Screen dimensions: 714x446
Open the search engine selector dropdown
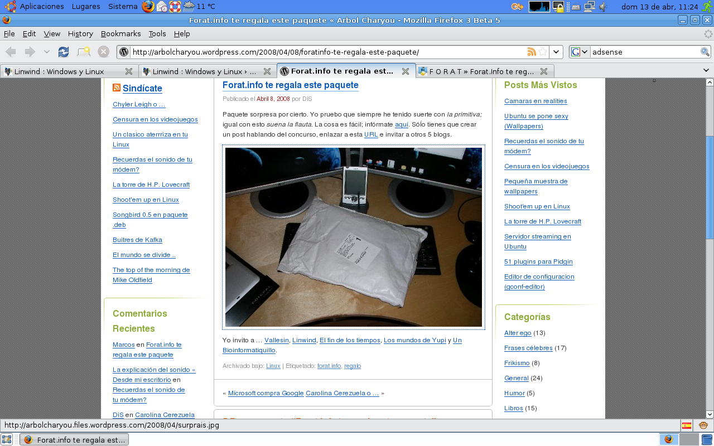[580, 52]
